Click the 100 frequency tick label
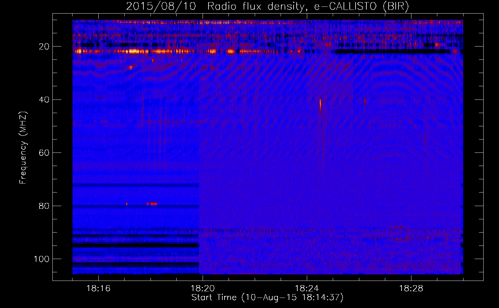This screenshot has height=308, width=499. pyautogui.click(x=42, y=259)
